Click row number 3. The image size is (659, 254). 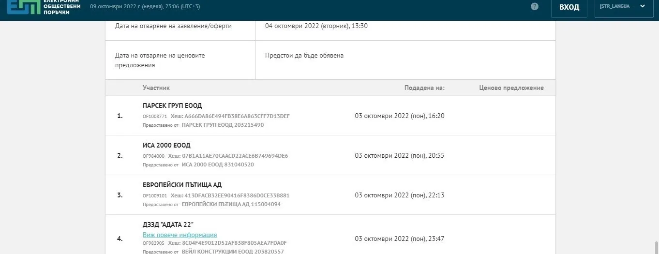coord(120,195)
